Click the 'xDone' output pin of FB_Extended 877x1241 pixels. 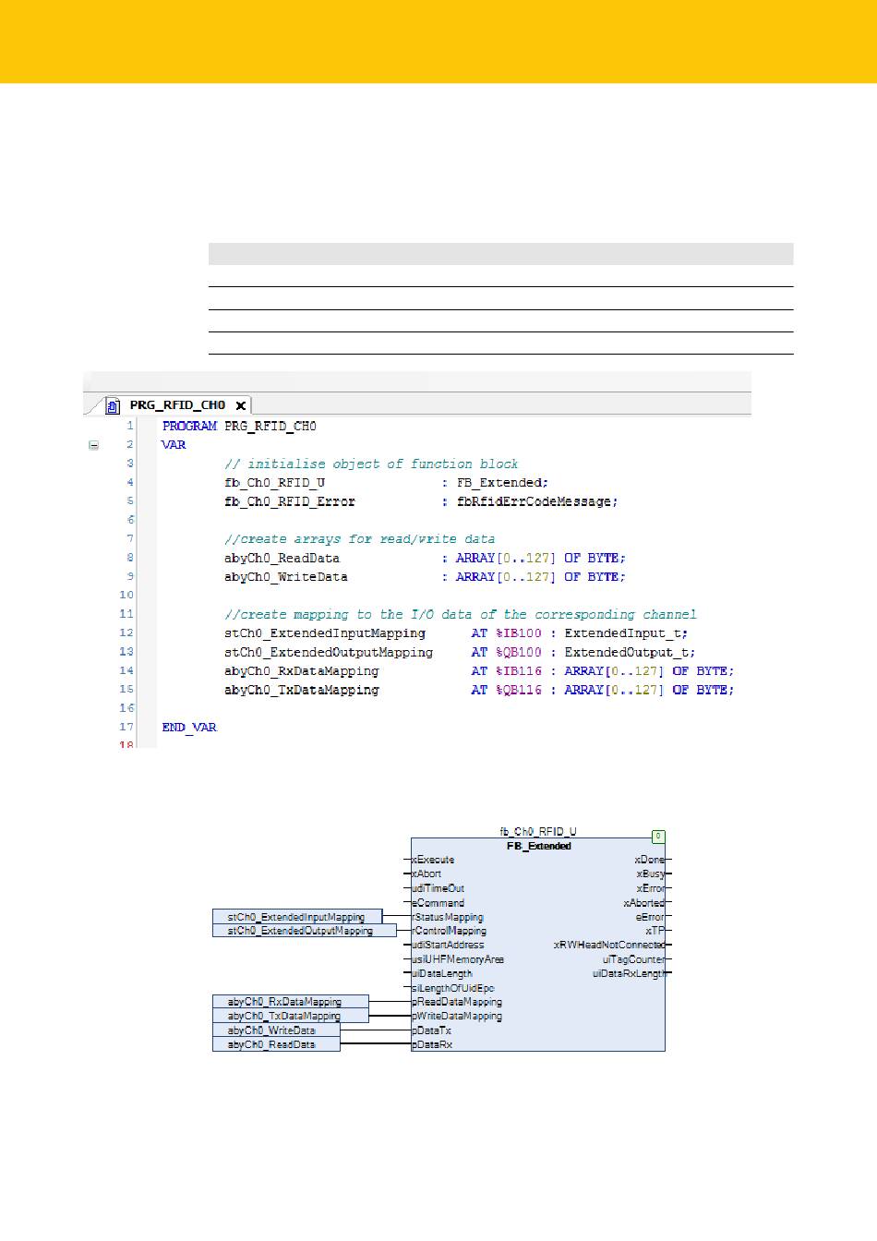tap(649, 860)
